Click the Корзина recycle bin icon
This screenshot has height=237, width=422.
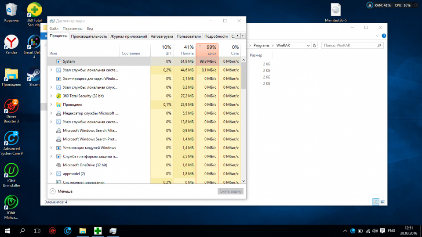coord(11,11)
